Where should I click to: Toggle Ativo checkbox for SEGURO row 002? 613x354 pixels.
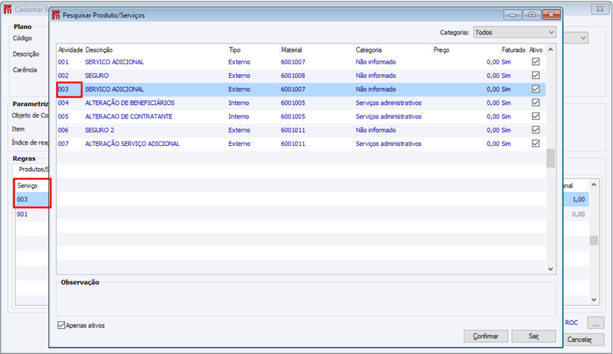(x=536, y=76)
